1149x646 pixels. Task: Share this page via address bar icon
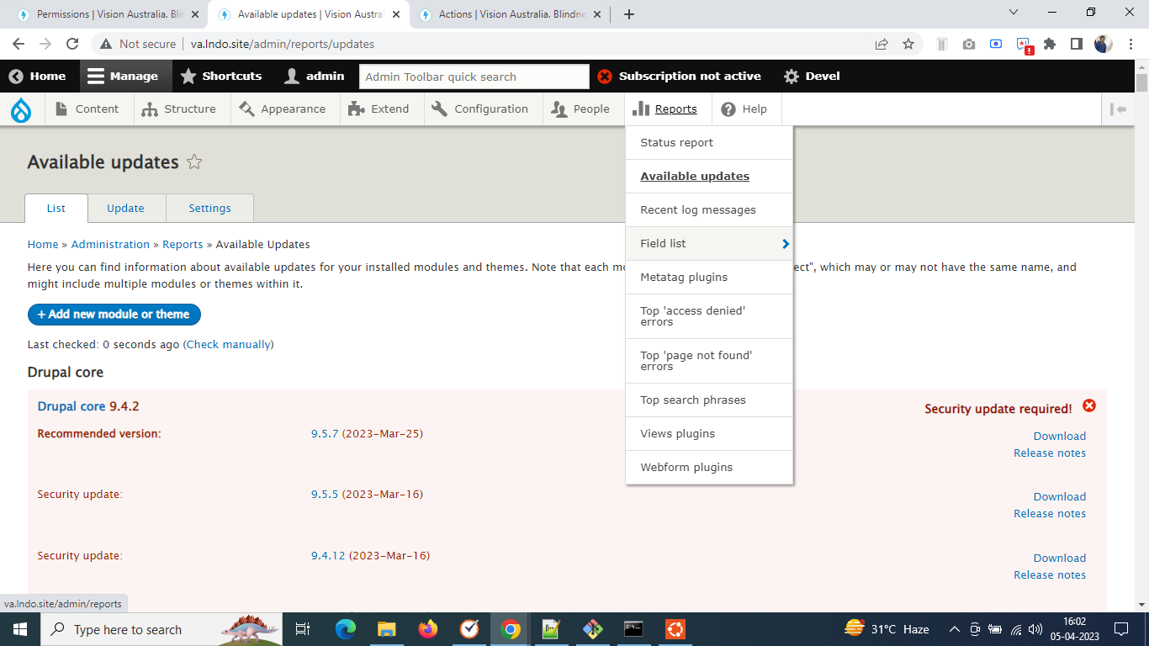pos(882,44)
